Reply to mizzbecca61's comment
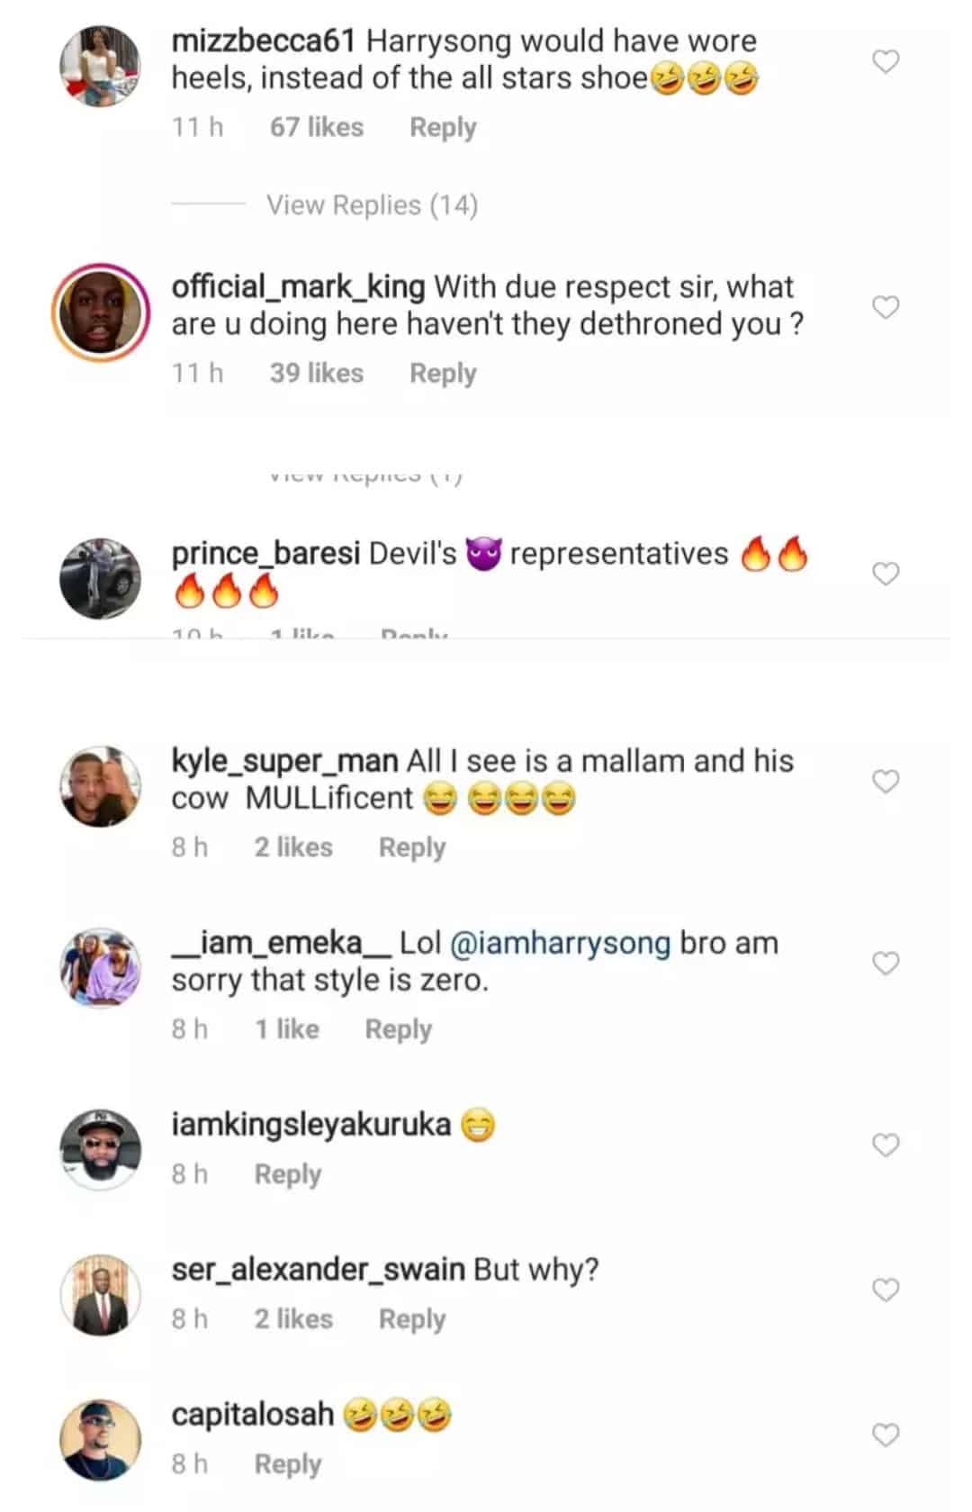This screenshot has height=1512, width=972. (x=443, y=127)
